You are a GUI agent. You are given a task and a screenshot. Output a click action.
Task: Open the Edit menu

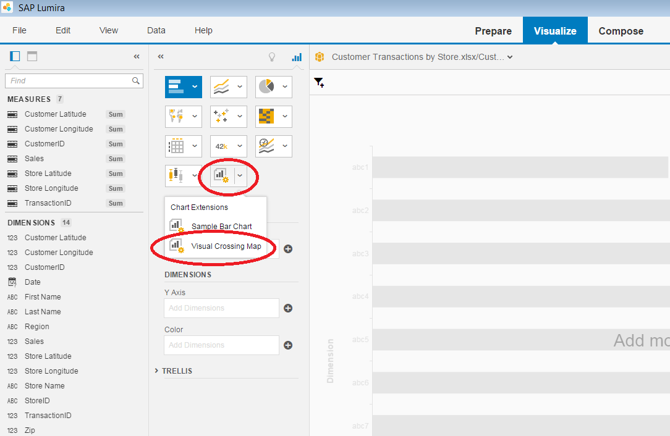(x=63, y=30)
